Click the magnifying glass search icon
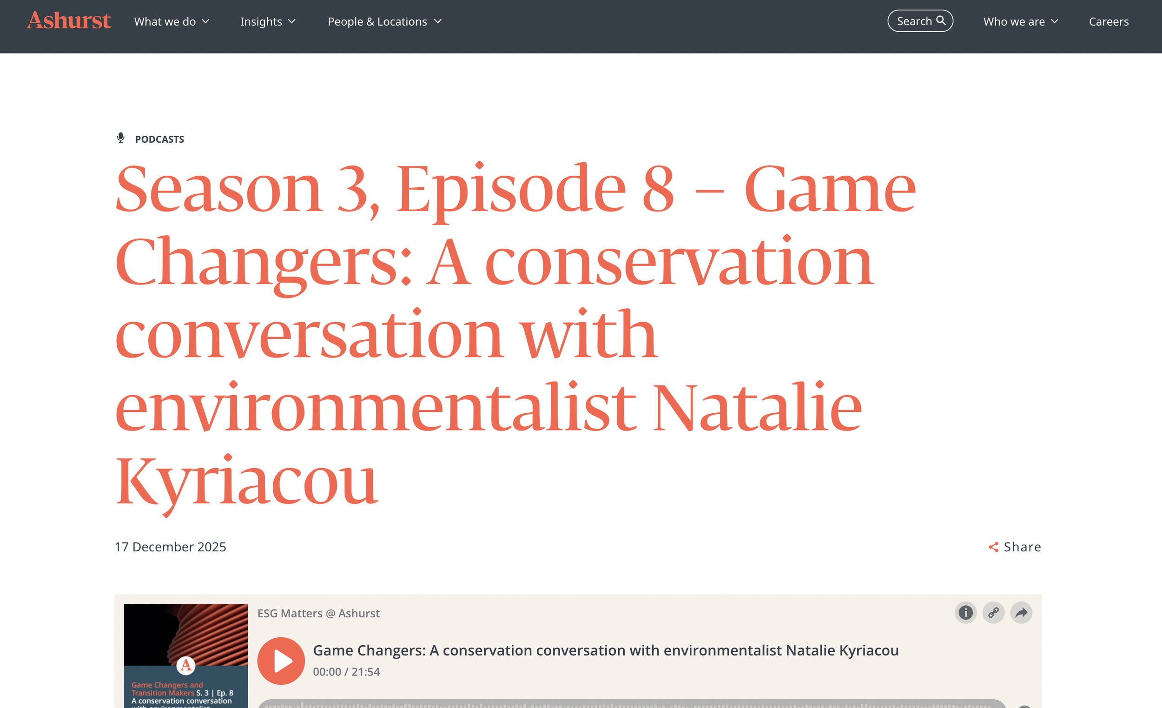The image size is (1162, 708). [x=940, y=21]
